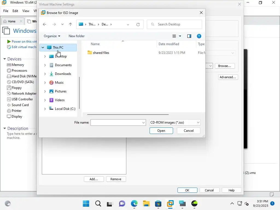Screen dimensions: 280x210
Task: Edit virtual machine settings link
Action: pyautogui.click(x=22, y=47)
